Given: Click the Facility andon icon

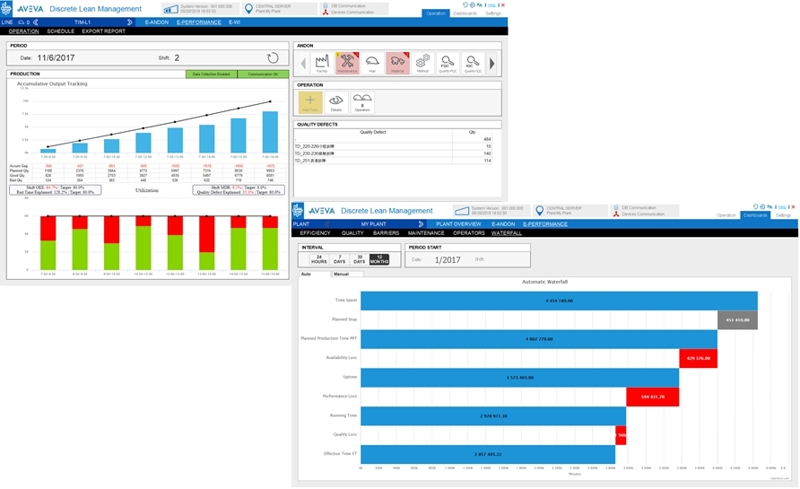Looking at the screenshot, I should click(x=322, y=64).
